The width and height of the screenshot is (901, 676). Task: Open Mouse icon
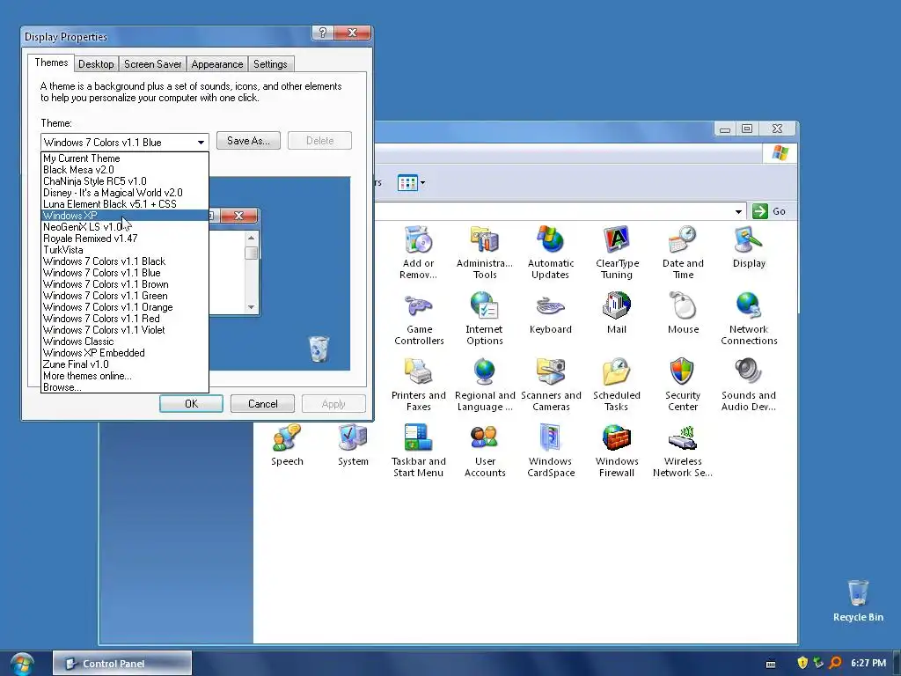tap(683, 313)
